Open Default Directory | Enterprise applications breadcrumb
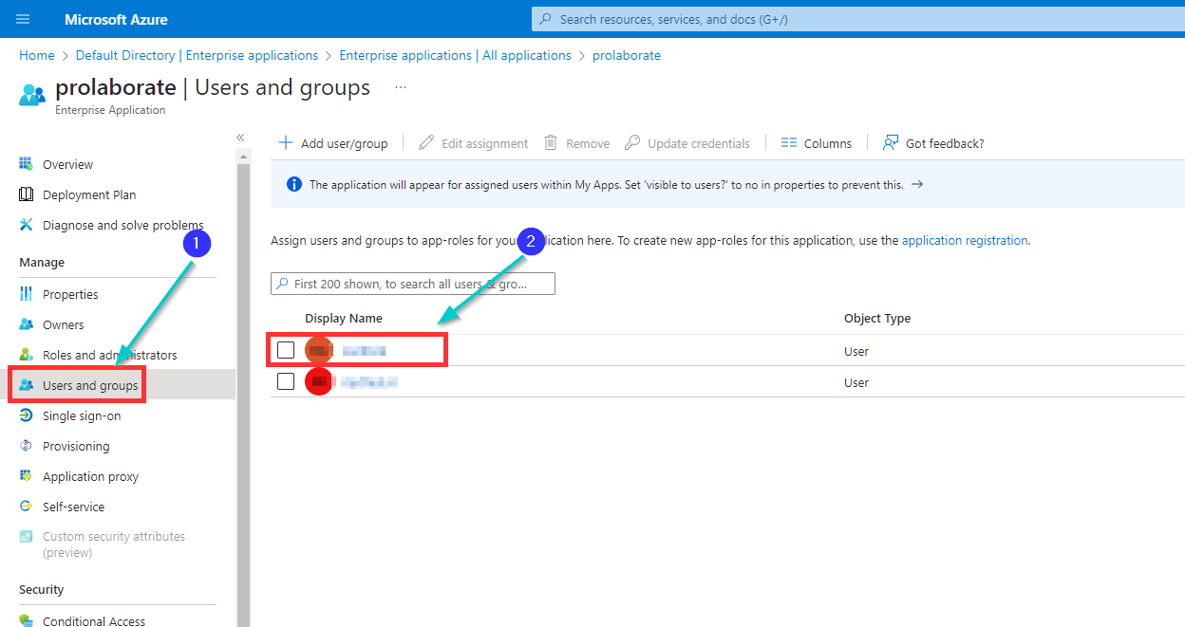 (197, 55)
